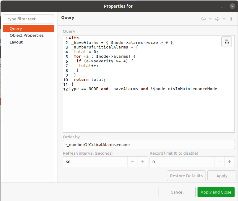Open the three-dot view menu
The height and width of the screenshot is (201, 238).
pyautogui.click(x=231, y=19)
